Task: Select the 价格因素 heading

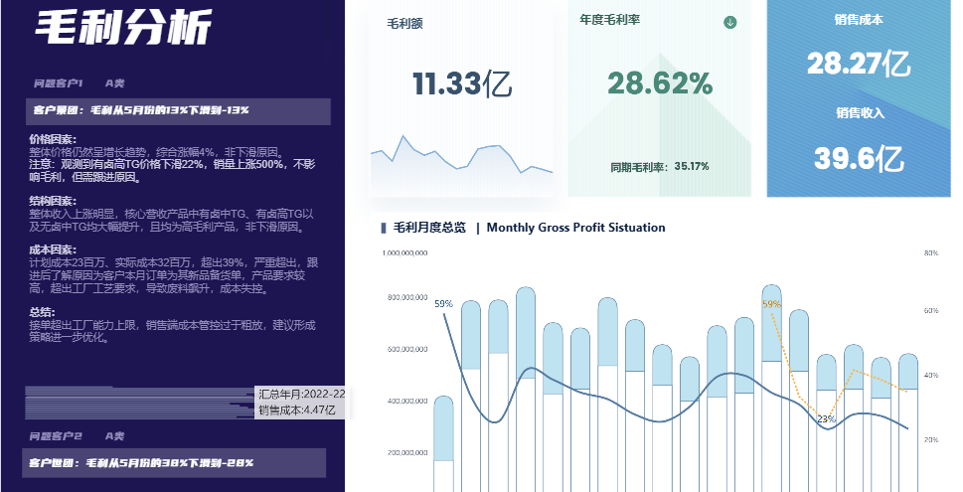Action: click(53, 139)
